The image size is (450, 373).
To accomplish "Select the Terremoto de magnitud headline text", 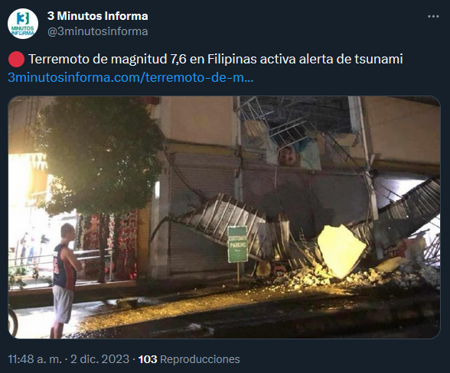I will coord(216,60).
